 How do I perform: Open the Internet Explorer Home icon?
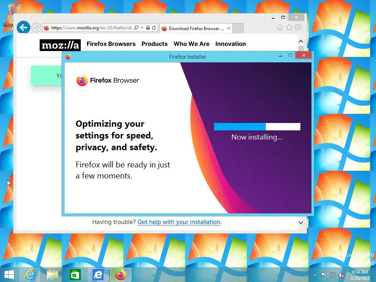pos(280,27)
